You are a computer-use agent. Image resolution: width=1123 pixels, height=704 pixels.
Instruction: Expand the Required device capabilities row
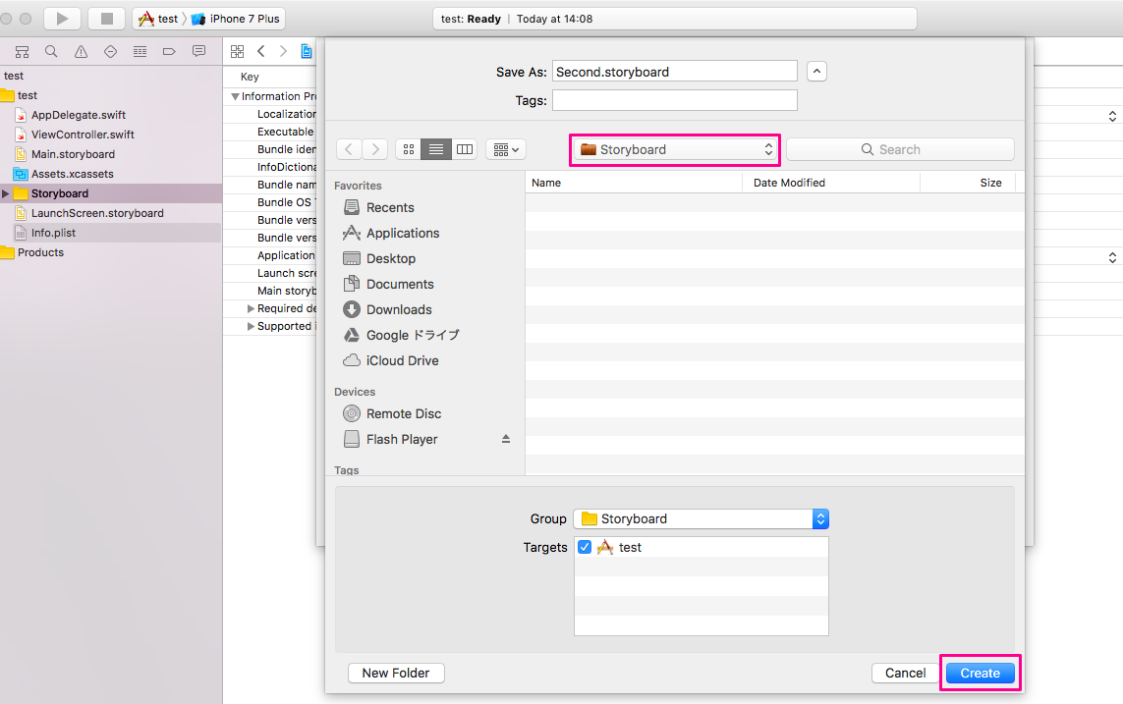252,308
